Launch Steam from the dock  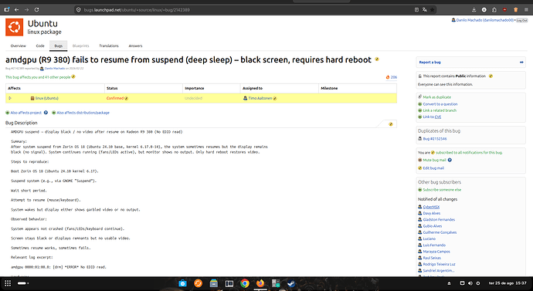point(291,283)
